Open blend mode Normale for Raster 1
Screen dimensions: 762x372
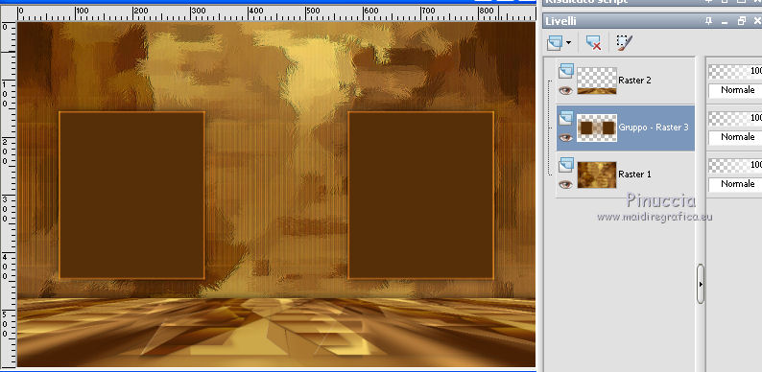(735, 184)
